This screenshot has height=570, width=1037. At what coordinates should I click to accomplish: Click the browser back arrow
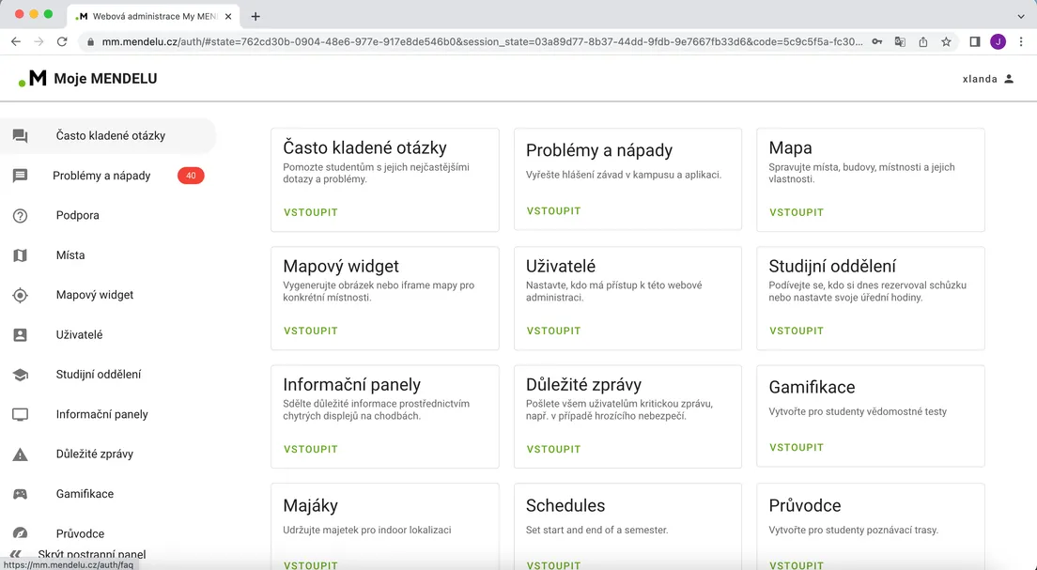(x=16, y=41)
